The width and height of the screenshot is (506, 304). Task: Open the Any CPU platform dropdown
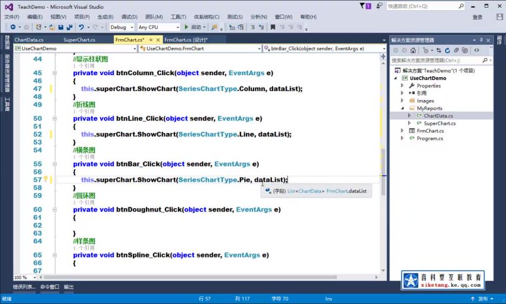[158, 27]
